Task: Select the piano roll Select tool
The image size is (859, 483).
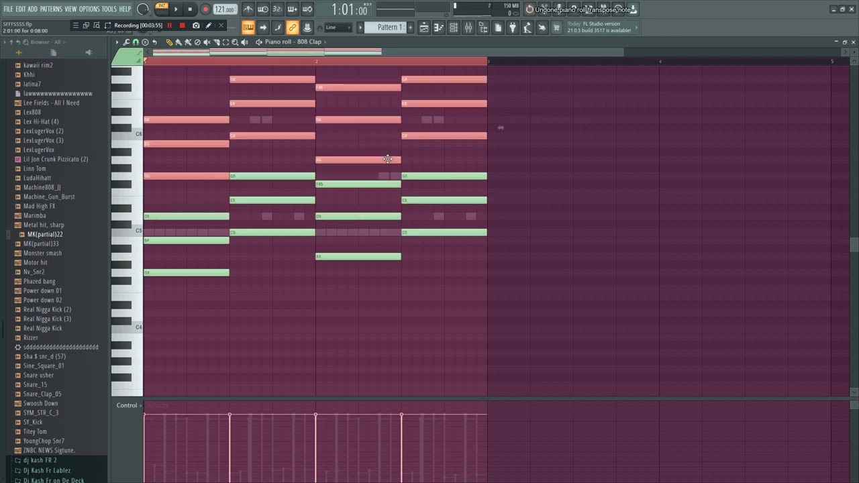Action: point(225,42)
